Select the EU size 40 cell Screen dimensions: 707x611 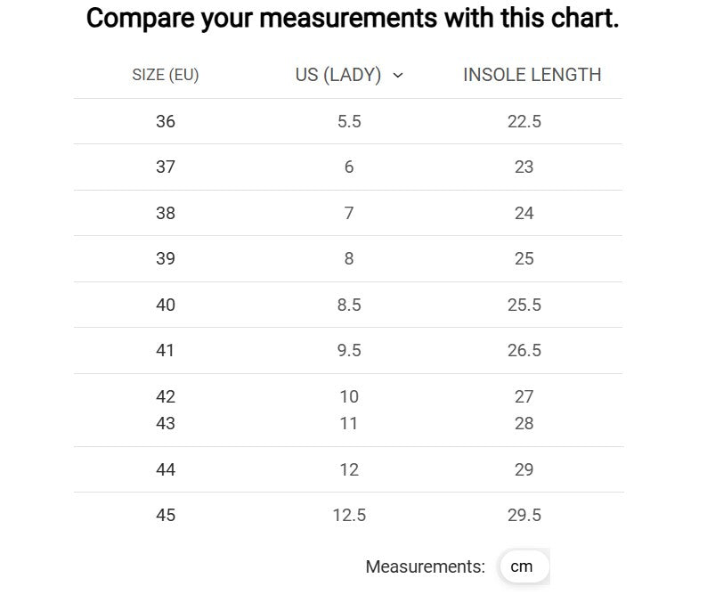click(x=166, y=305)
